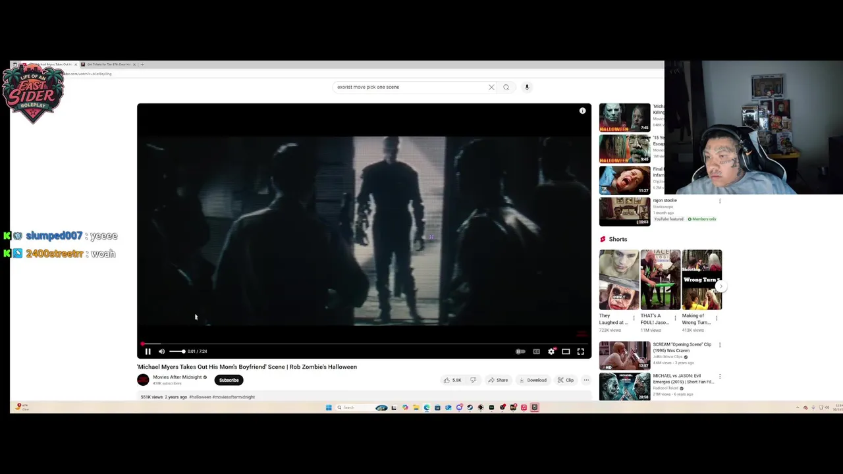Open the yellow File Explorer taskbar icon

click(x=416, y=408)
